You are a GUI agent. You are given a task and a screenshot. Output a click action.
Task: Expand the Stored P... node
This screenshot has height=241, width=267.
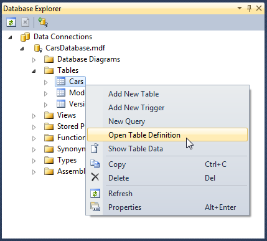point(34,128)
